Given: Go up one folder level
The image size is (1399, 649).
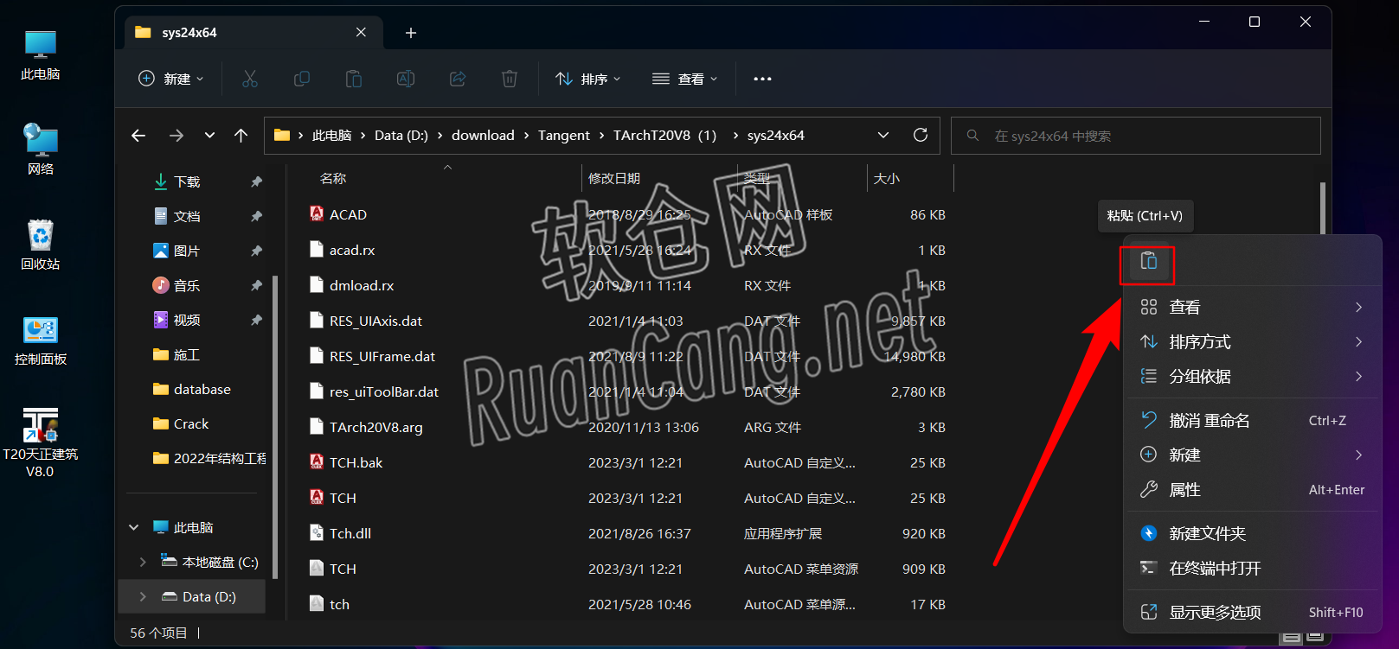Looking at the screenshot, I should click(x=241, y=136).
